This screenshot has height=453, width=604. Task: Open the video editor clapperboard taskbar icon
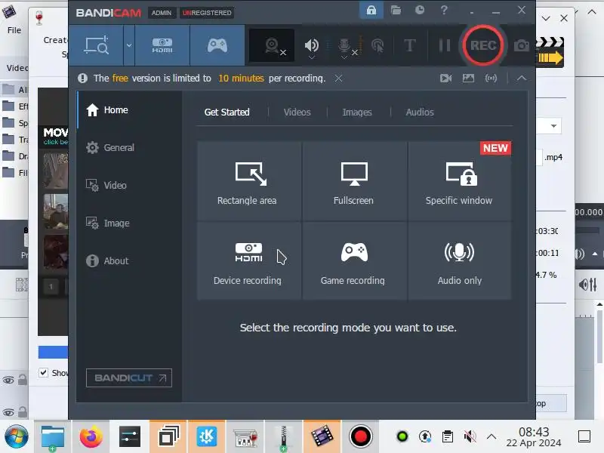tap(322, 436)
